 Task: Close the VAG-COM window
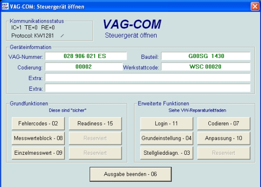[x=255, y=7]
